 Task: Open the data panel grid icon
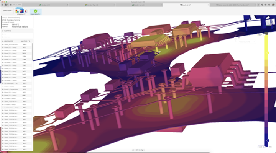(x=3, y=5)
